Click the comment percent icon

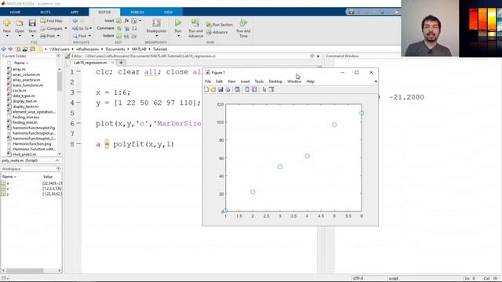pyautogui.click(x=118, y=28)
